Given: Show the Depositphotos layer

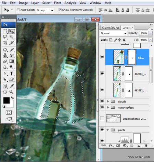Looking at the screenshot, I should click(x=102, y=118).
